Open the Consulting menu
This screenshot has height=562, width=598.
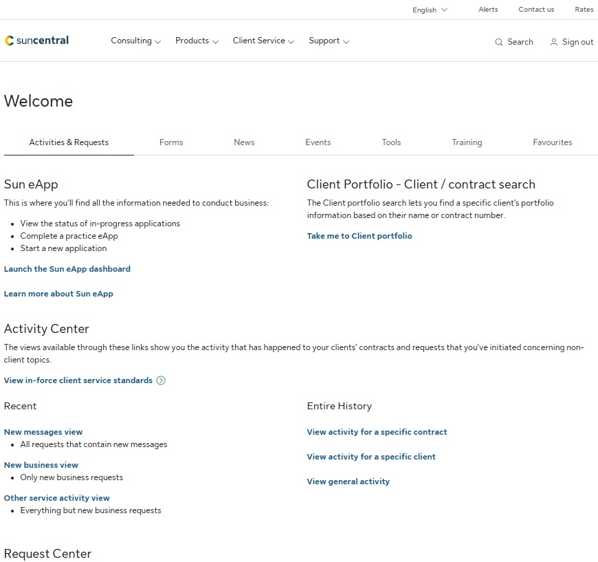(x=135, y=41)
